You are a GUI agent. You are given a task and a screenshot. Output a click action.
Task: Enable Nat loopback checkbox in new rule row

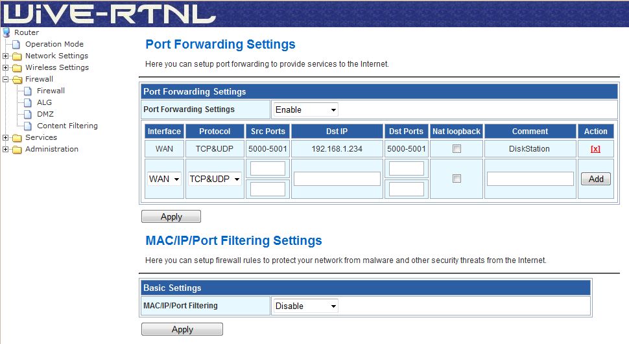click(457, 179)
